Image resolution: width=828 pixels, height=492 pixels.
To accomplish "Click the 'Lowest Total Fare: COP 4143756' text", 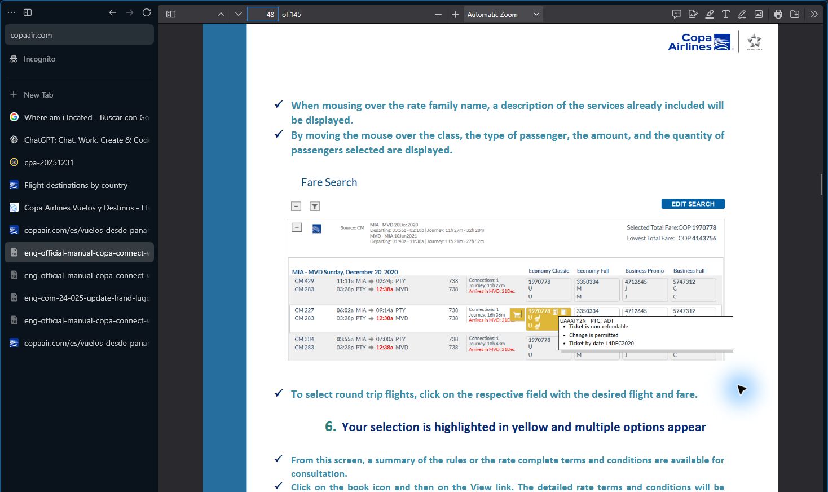I will click(x=671, y=238).
